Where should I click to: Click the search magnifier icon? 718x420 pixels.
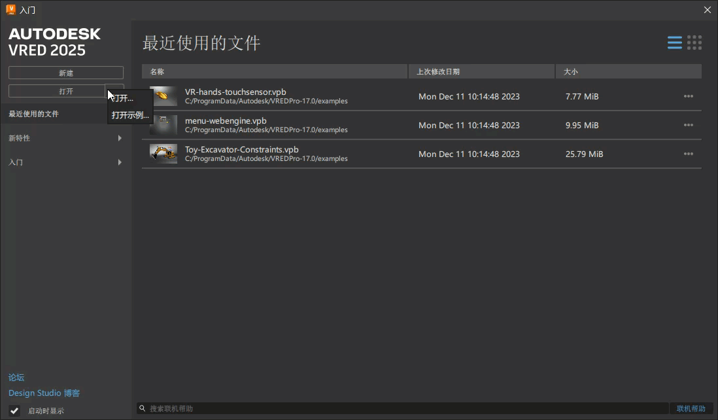click(x=143, y=408)
